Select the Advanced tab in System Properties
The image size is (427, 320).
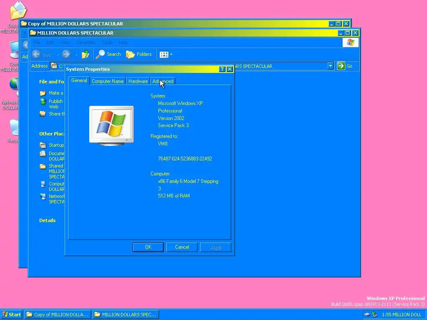[x=163, y=81]
